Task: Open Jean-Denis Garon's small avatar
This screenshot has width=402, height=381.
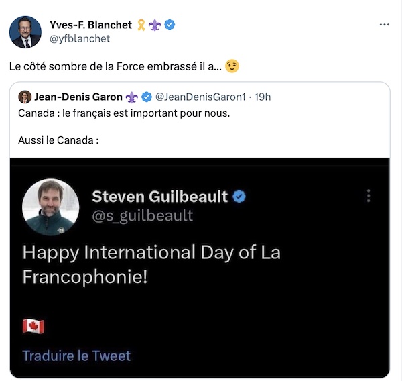Action: tap(25, 97)
